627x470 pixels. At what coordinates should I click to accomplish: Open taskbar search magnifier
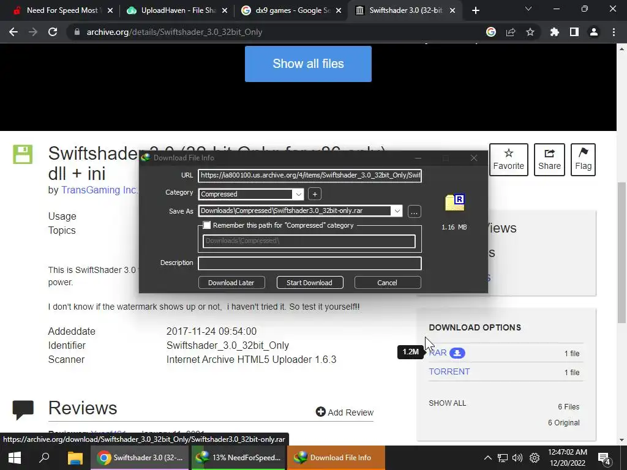click(44, 458)
